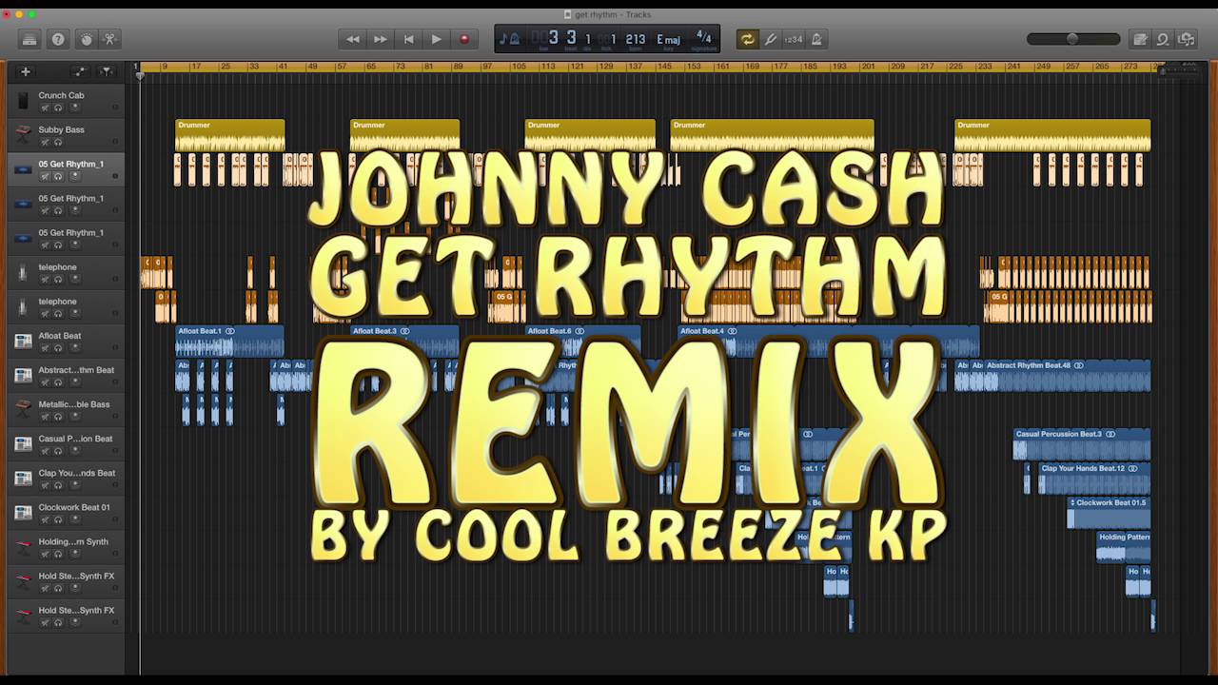Select the Clap You...nds Beat track name
The image size is (1218, 685).
click(77, 473)
